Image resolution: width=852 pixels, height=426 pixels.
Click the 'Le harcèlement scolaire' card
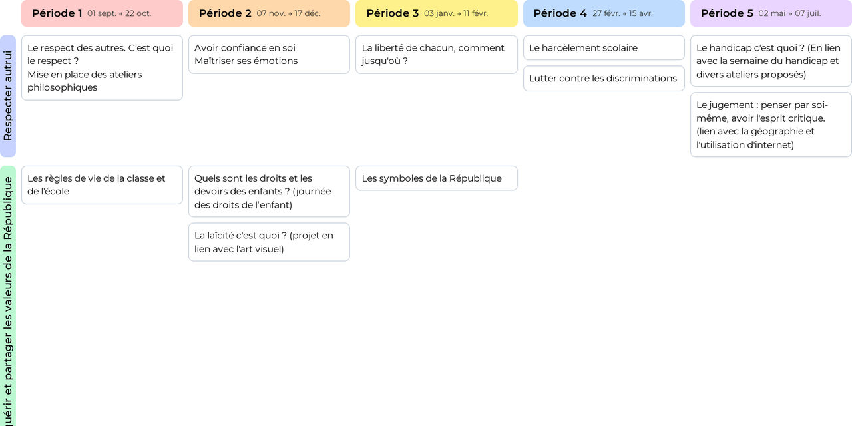point(604,48)
